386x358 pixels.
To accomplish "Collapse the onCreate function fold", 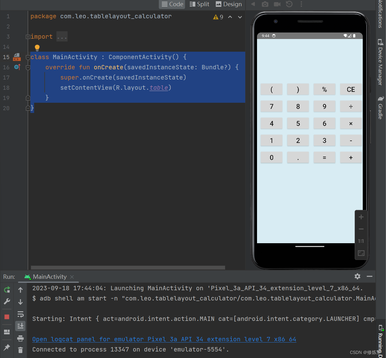I will tap(28, 67).
